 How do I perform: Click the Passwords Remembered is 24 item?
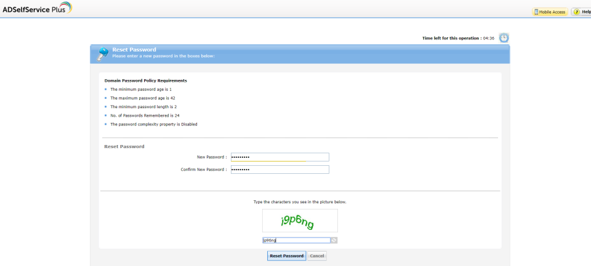[145, 115]
